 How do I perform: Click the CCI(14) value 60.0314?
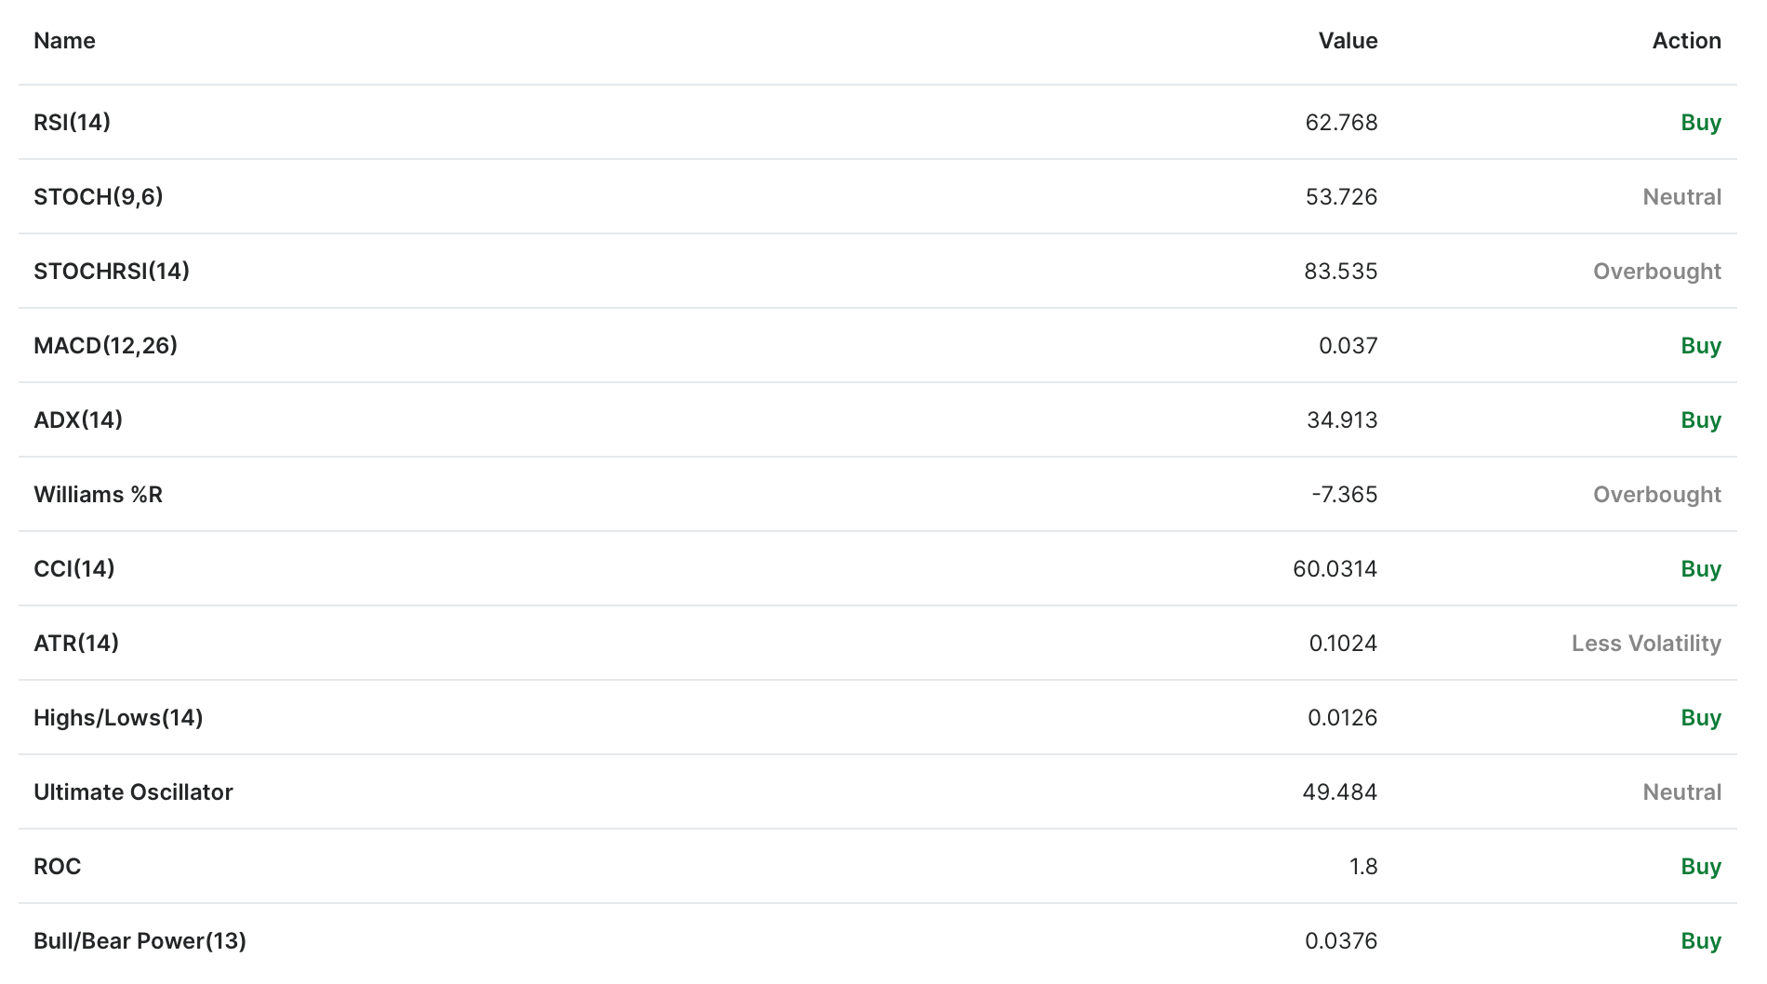(1335, 569)
